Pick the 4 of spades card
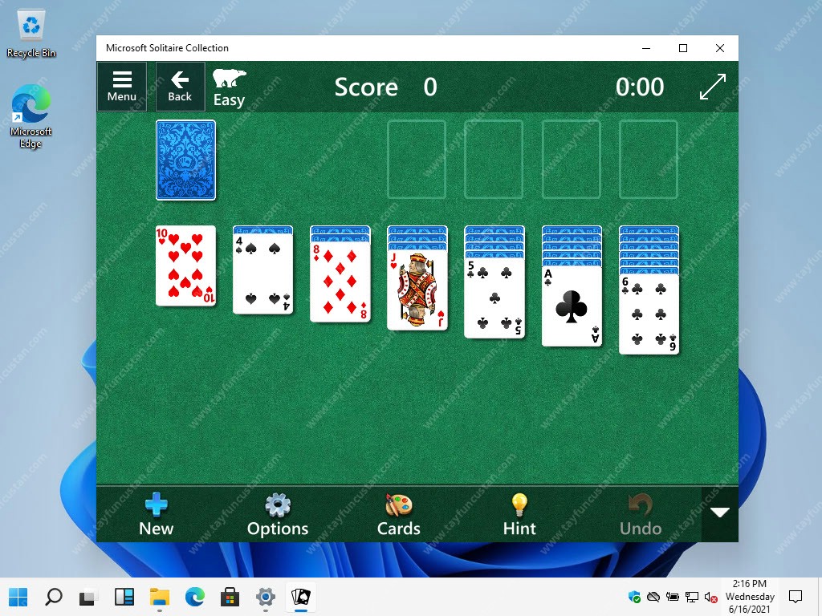The height and width of the screenshot is (616, 822). click(x=262, y=274)
